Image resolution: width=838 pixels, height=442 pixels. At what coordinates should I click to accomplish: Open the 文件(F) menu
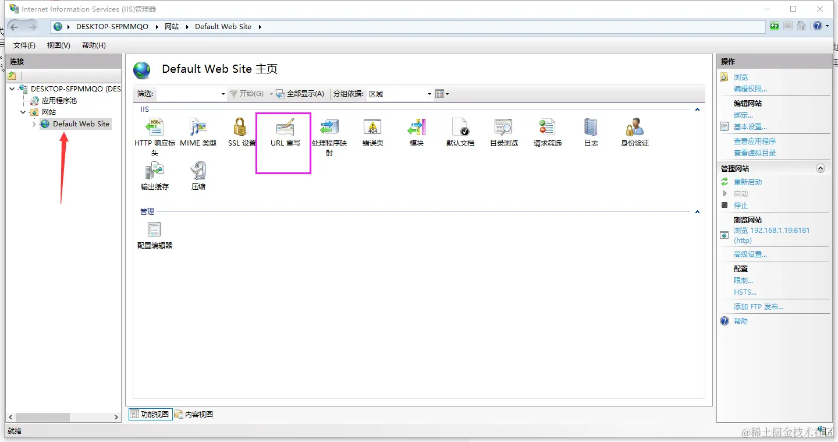point(24,45)
